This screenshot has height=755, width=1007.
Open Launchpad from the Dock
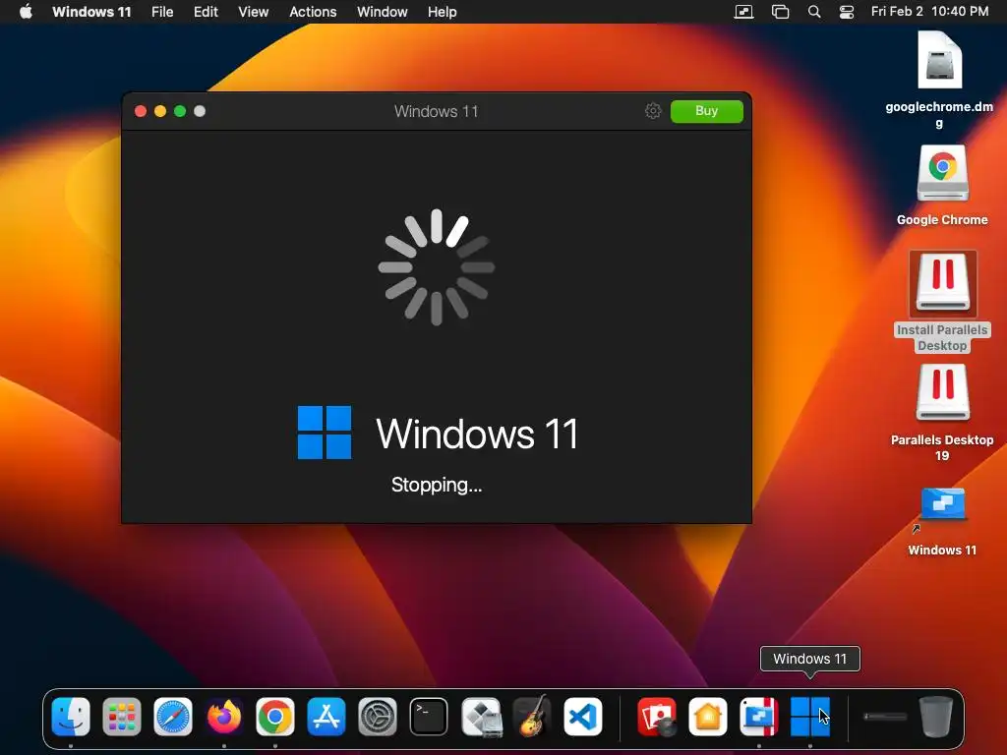(121, 717)
